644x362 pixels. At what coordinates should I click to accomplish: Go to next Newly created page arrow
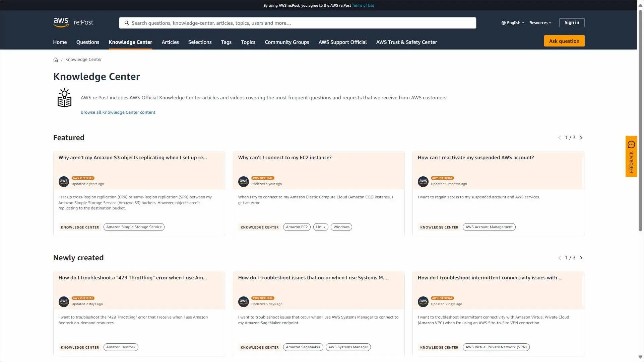[x=581, y=258]
